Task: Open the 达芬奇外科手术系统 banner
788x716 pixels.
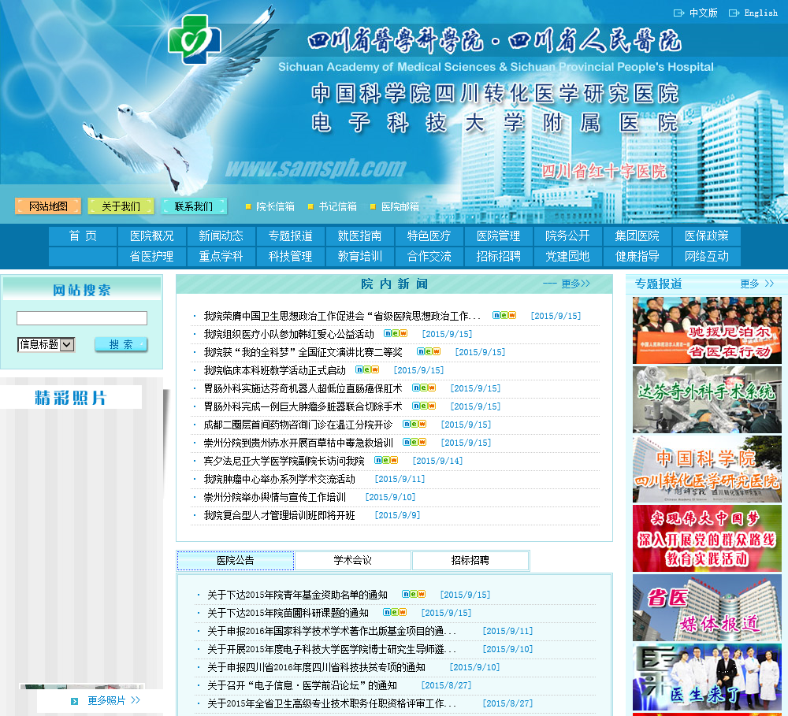Action: pos(707,399)
